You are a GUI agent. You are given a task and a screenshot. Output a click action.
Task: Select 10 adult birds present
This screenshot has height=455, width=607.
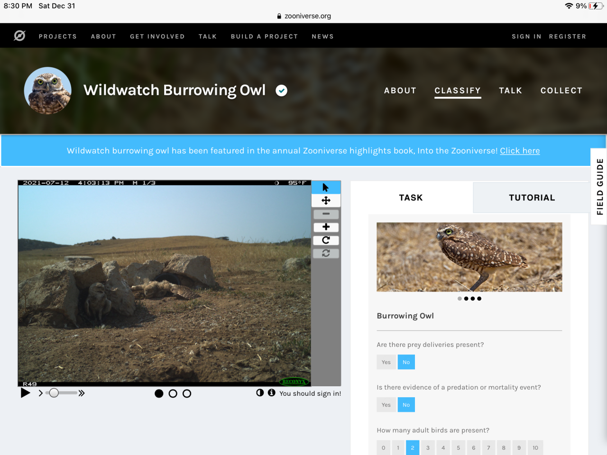tap(535, 448)
